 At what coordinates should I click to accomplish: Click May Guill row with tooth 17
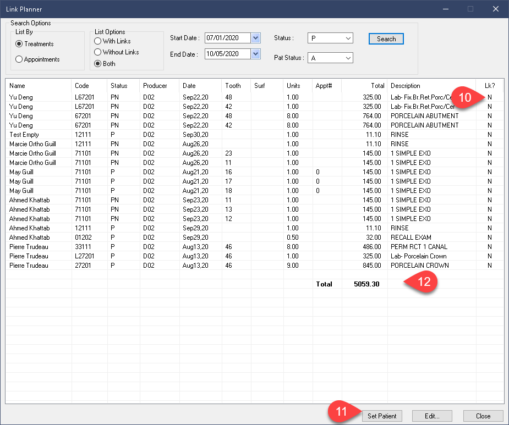(255, 181)
